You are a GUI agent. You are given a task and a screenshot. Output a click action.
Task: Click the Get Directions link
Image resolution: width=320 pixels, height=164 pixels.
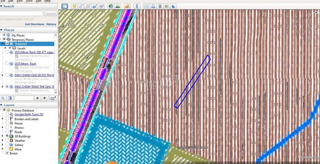34,24
